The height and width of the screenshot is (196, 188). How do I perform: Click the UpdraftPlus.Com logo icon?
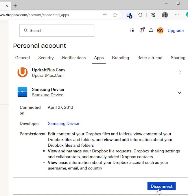(23, 72)
